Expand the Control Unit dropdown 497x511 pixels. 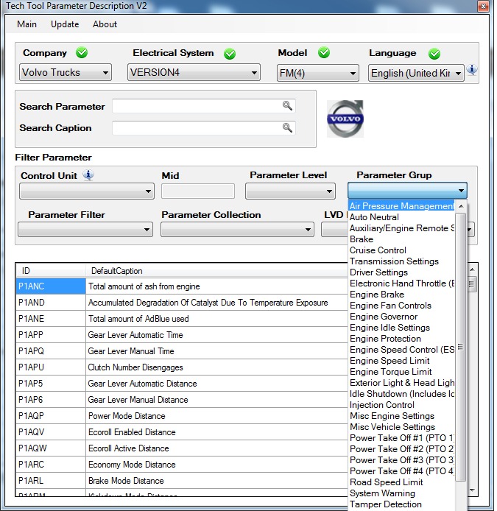click(87, 191)
